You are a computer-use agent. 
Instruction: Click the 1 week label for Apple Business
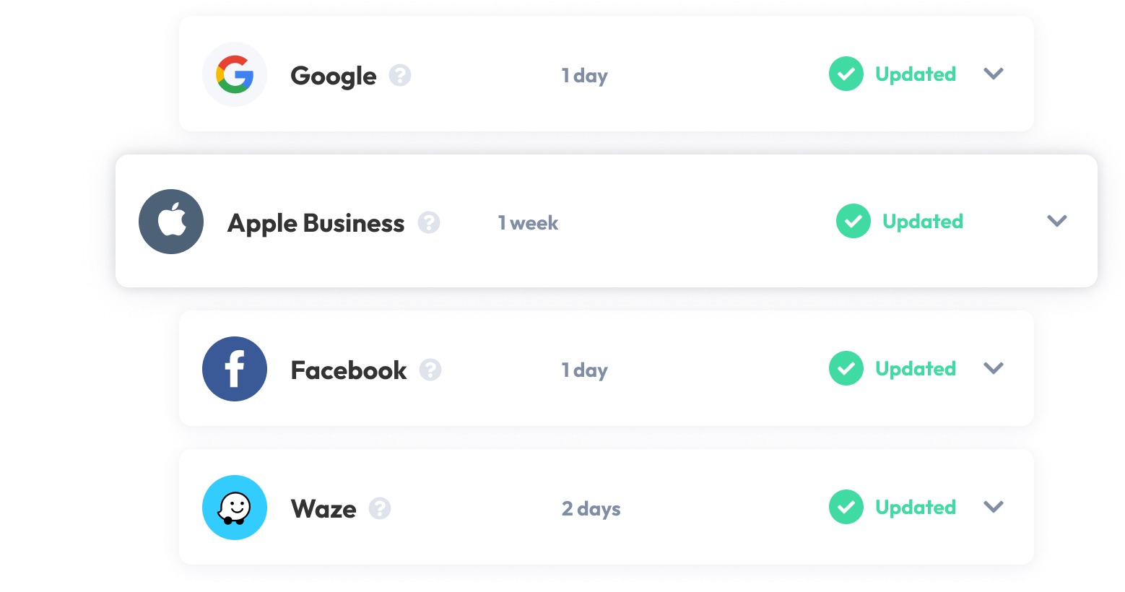pos(528,223)
